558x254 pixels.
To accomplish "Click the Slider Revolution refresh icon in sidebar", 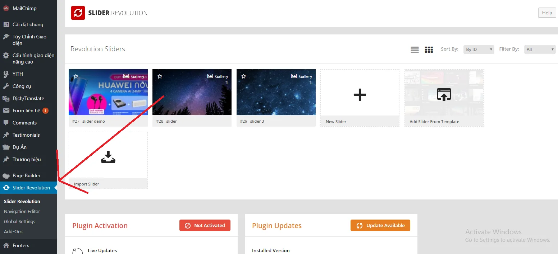I will click(6, 188).
